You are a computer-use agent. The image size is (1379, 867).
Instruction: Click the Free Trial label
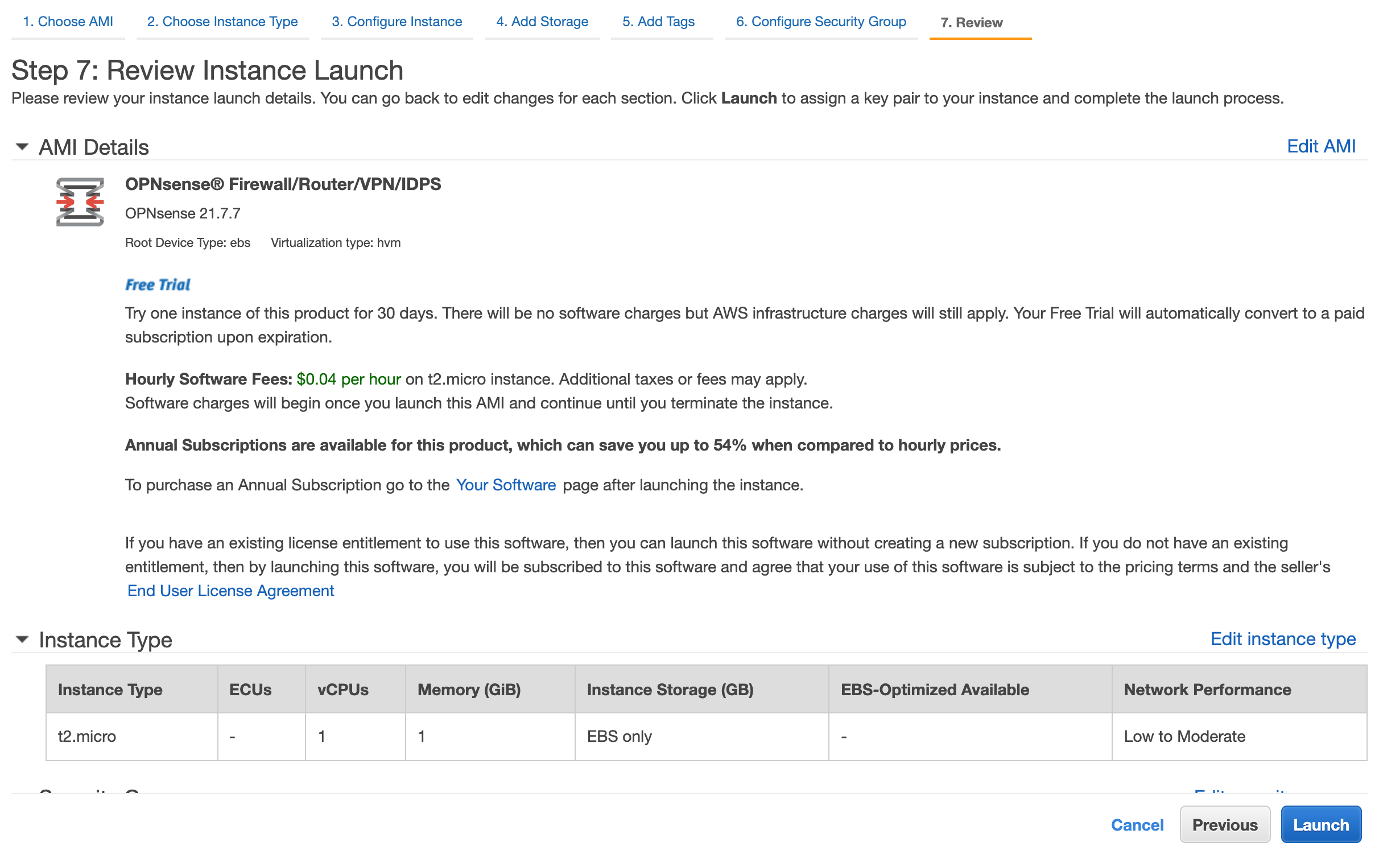[158, 284]
